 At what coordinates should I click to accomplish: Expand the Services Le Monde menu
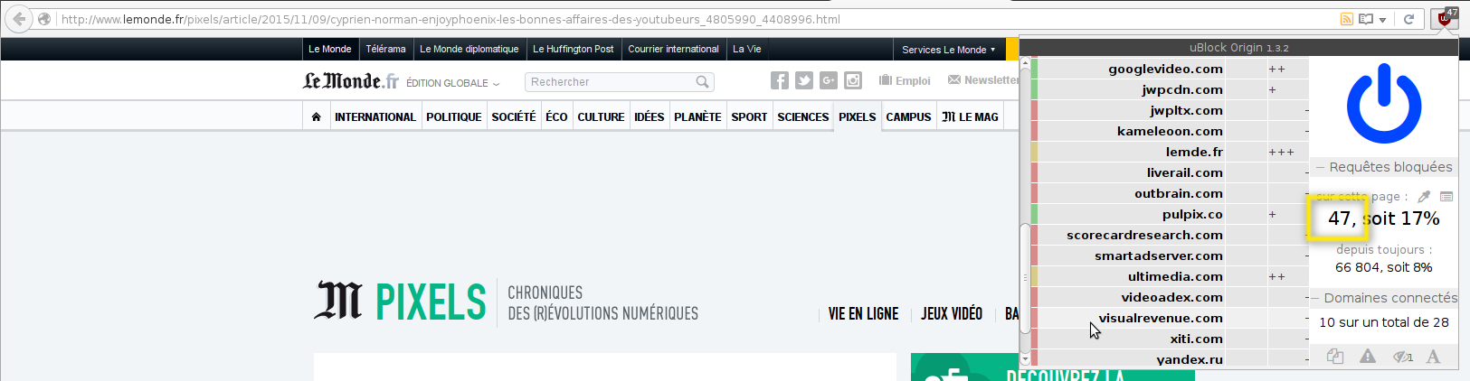click(948, 50)
